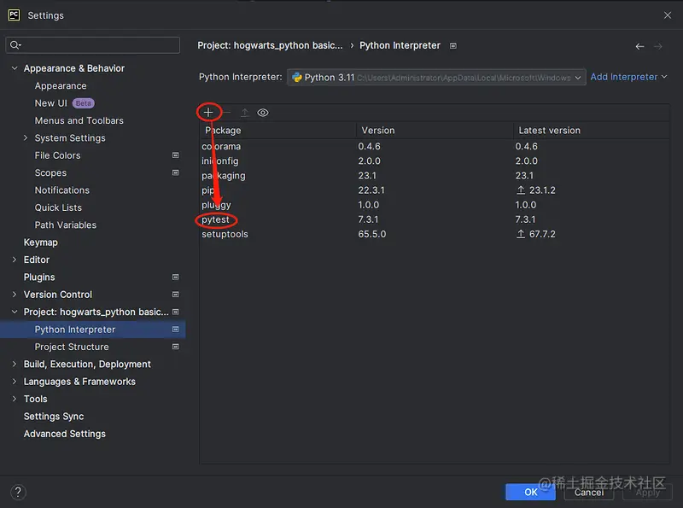The height and width of the screenshot is (508, 683).
Task: Click project icon on Project: hogwarts_python row
Action: (x=176, y=312)
